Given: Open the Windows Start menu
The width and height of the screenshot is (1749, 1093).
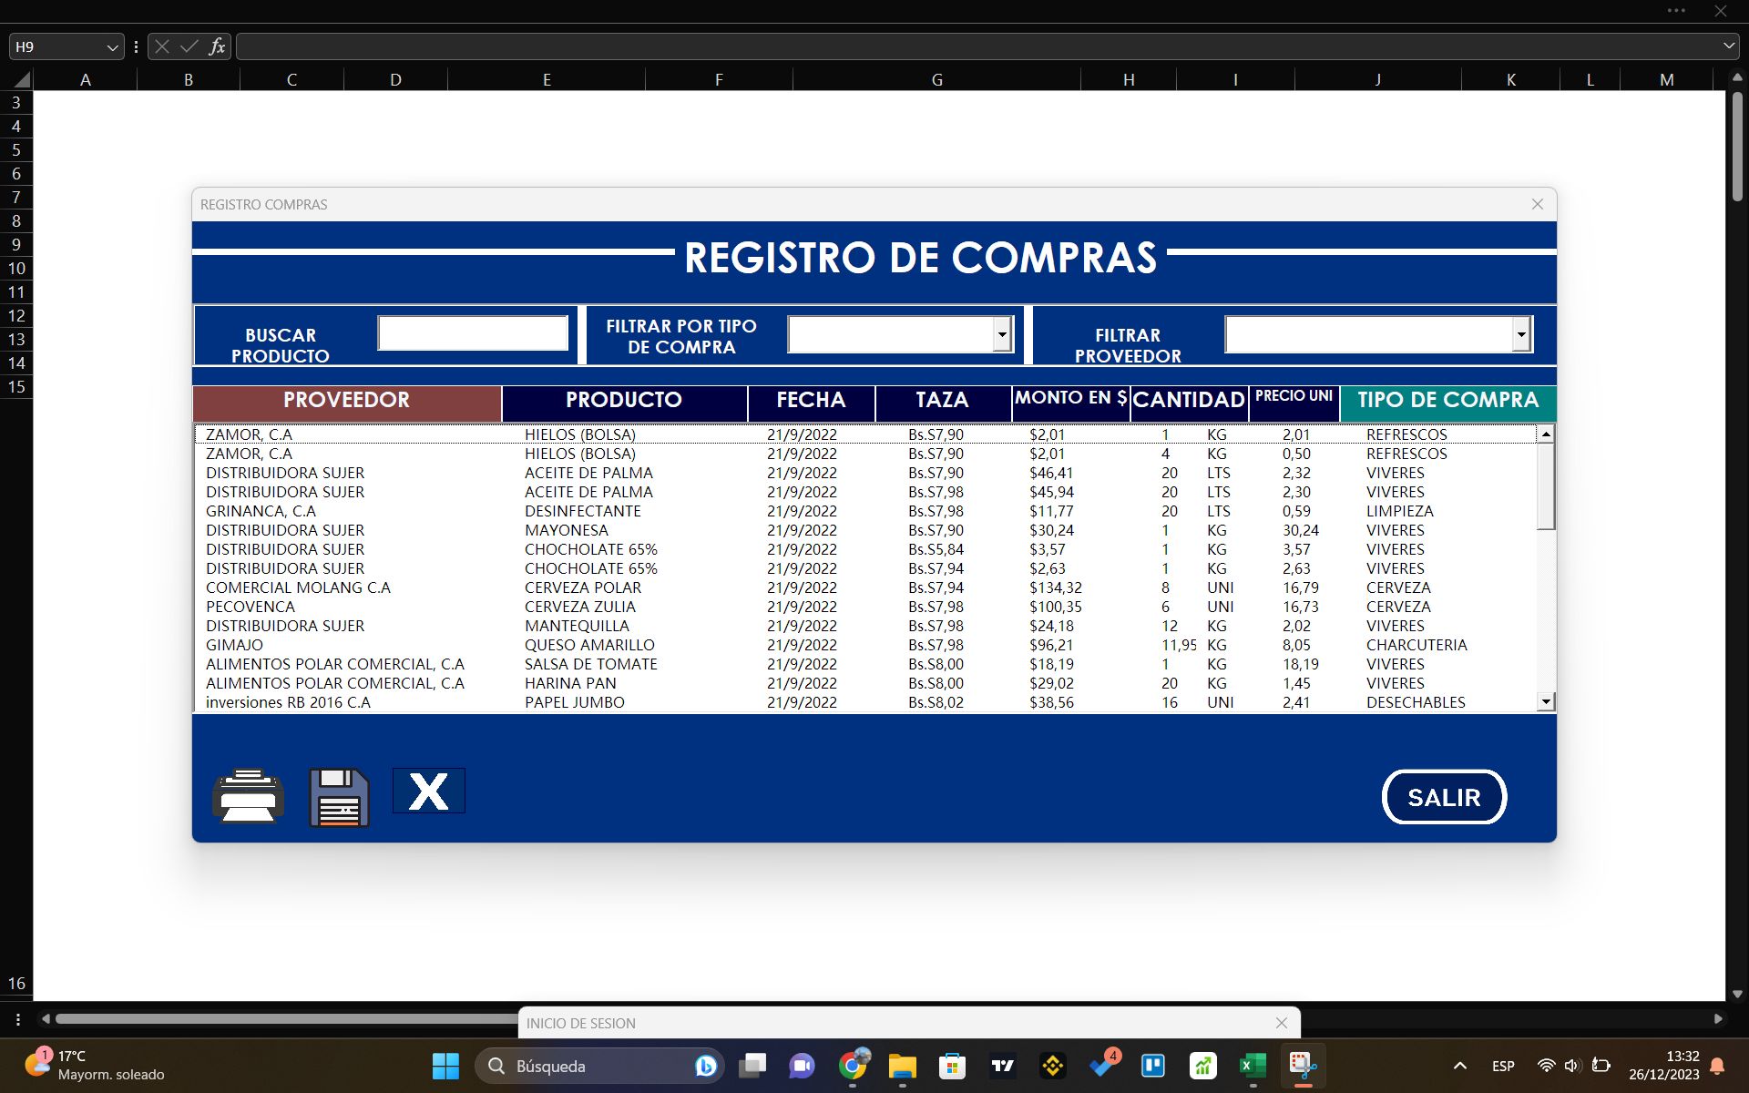Looking at the screenshot, I should [445, 1066].
